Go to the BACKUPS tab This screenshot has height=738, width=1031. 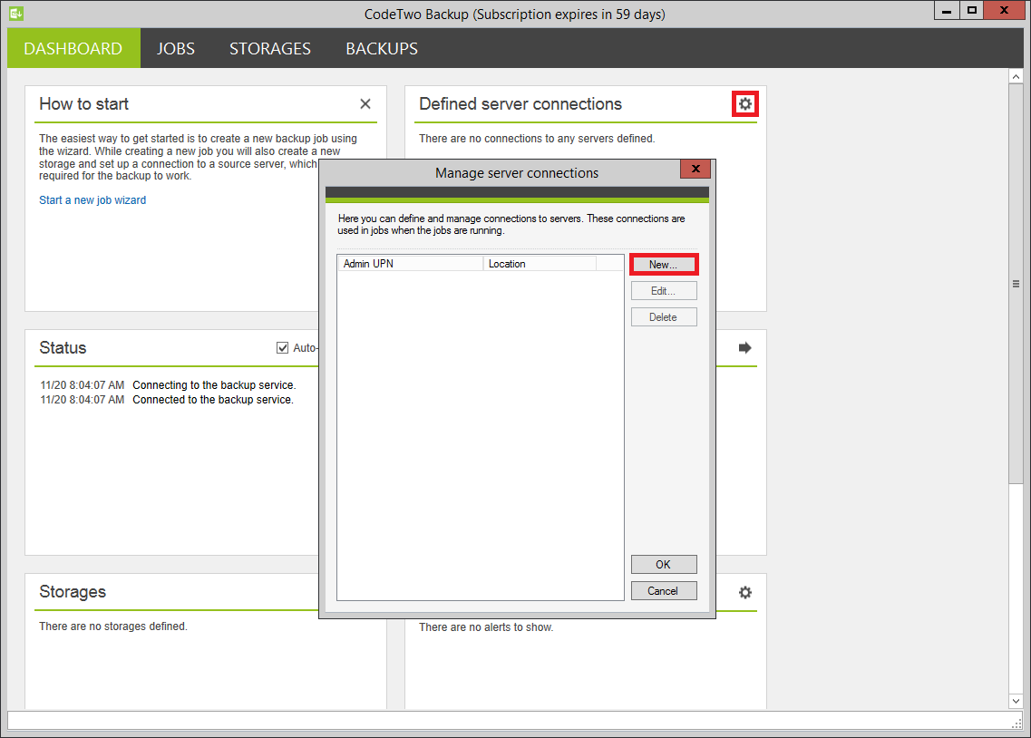click(x=382, y=49)
